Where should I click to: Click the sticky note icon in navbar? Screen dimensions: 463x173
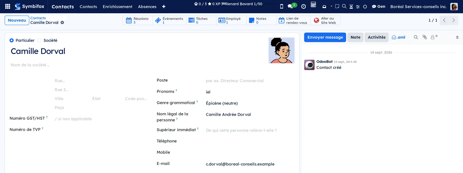pyautogui.click(x=337, y=6)
